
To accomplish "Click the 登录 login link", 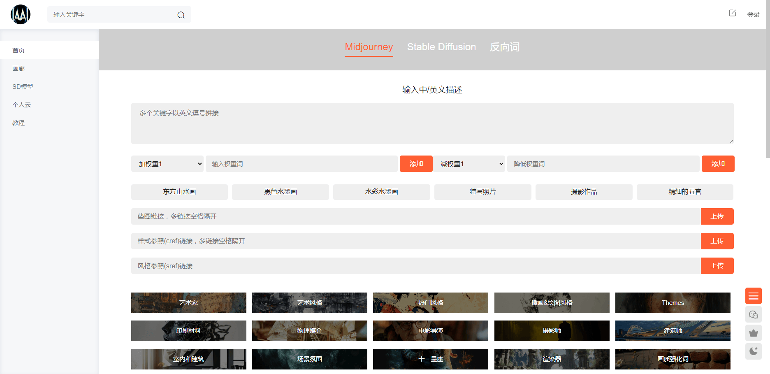I will 753,15.
